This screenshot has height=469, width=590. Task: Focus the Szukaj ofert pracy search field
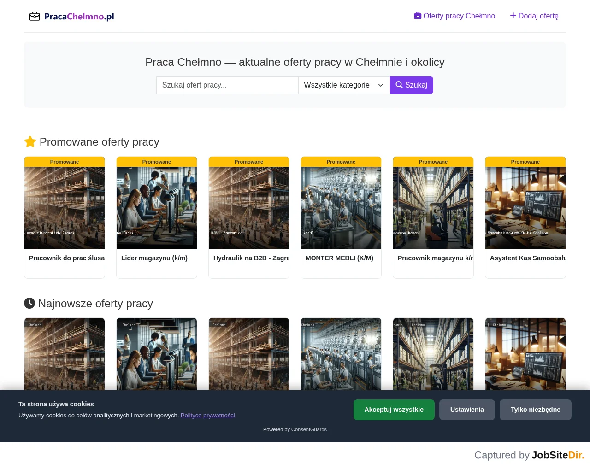227,85
